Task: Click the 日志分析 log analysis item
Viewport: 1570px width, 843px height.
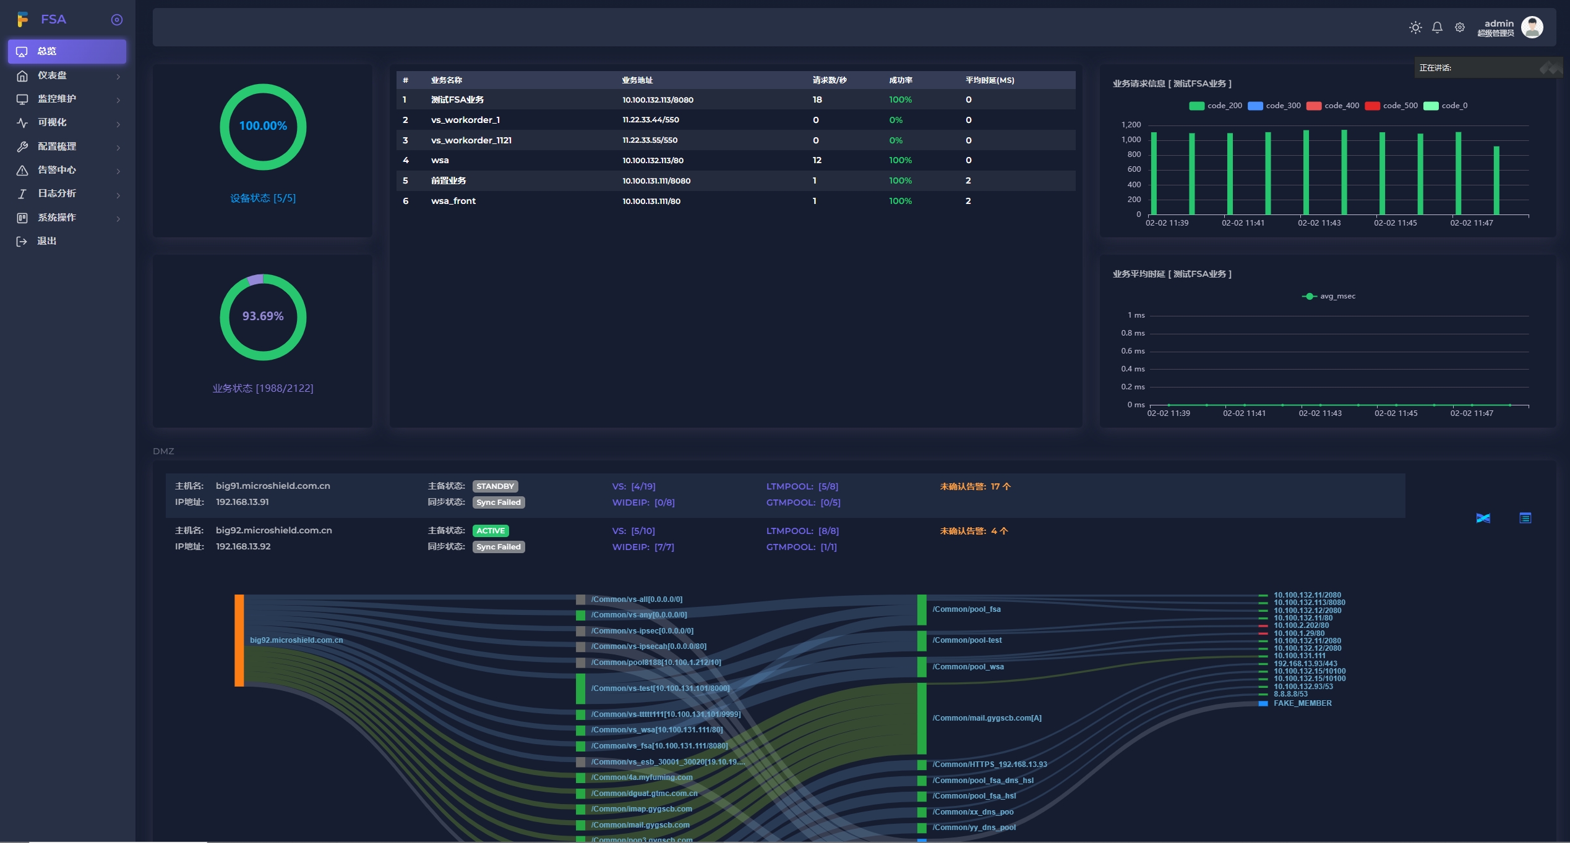Action: tap(67, 193)
